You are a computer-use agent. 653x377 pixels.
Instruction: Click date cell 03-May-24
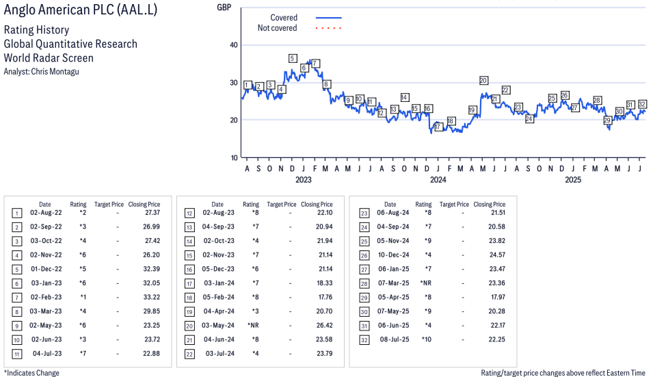click(218, 326)
